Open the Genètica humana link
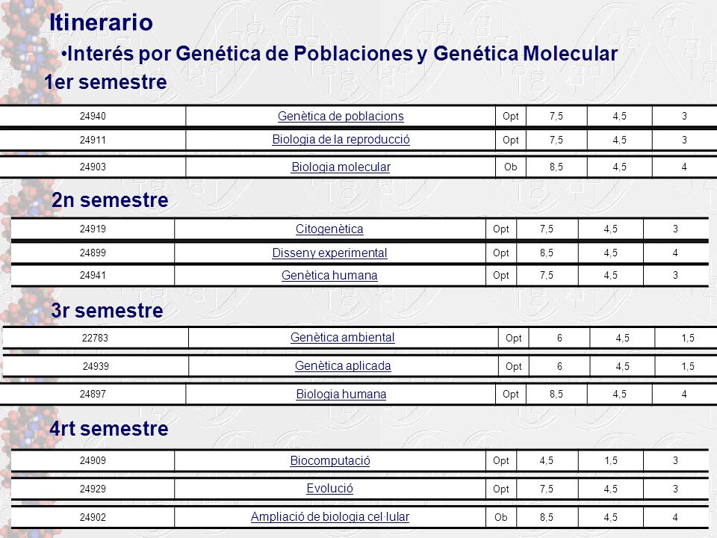 point(329,276)
